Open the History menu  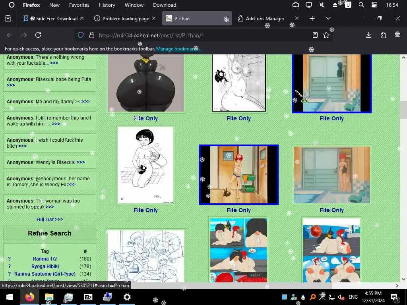pos(107,5)
